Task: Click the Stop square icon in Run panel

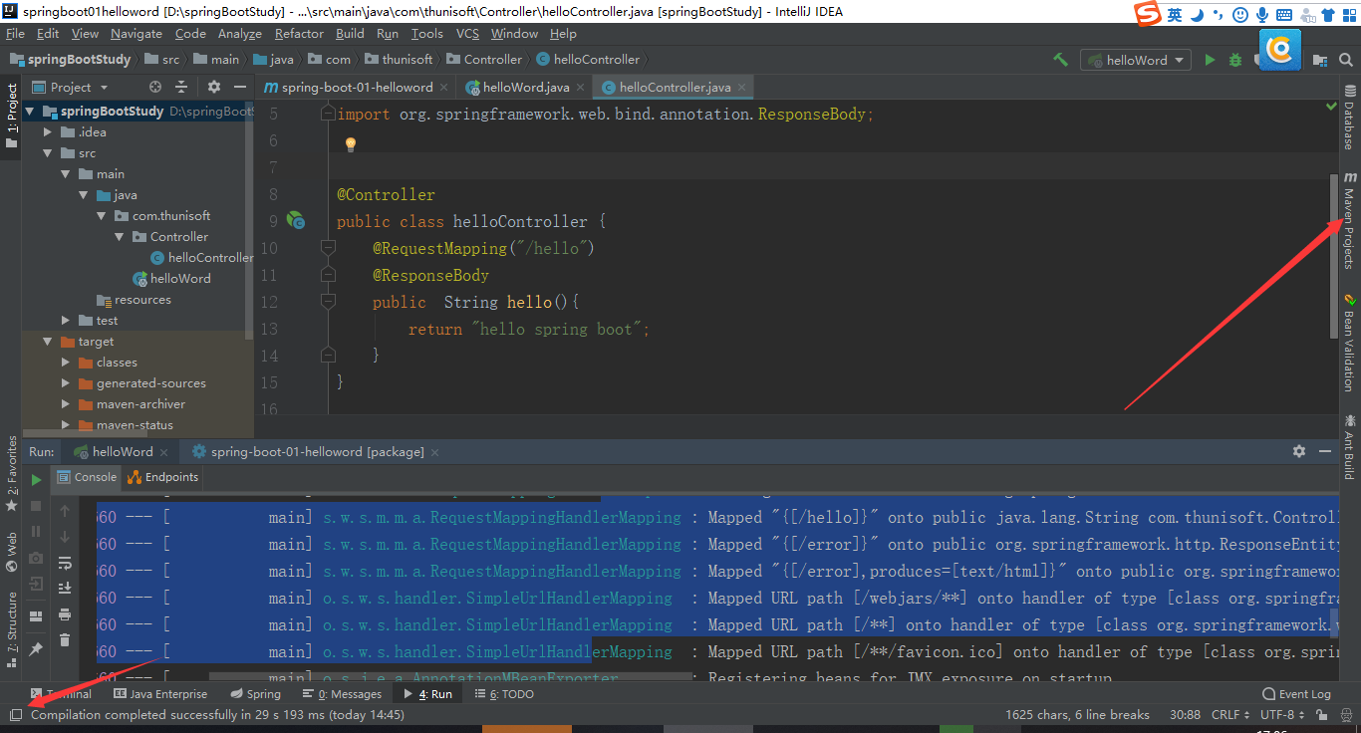Action: coord(37,506)
